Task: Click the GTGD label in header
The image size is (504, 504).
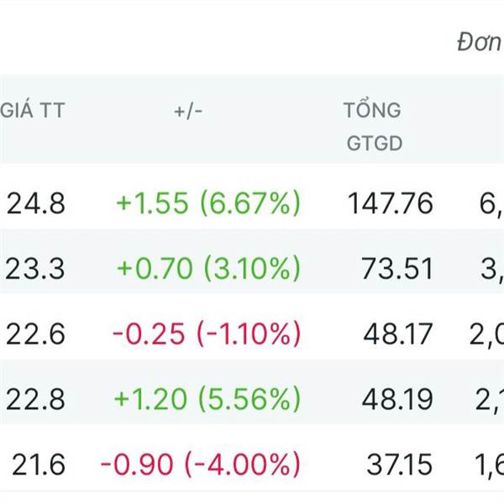Action: tap(375, 143)
